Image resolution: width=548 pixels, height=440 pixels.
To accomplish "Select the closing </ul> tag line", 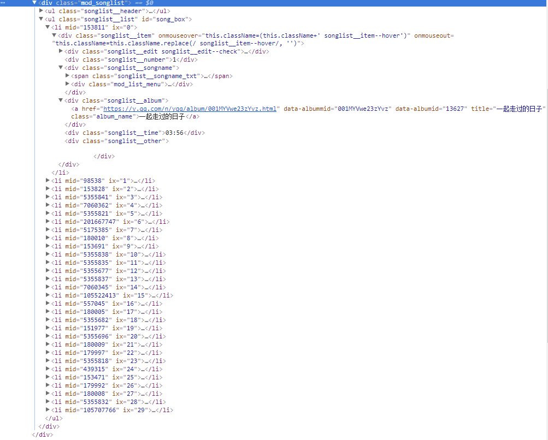I will (54, 418).
